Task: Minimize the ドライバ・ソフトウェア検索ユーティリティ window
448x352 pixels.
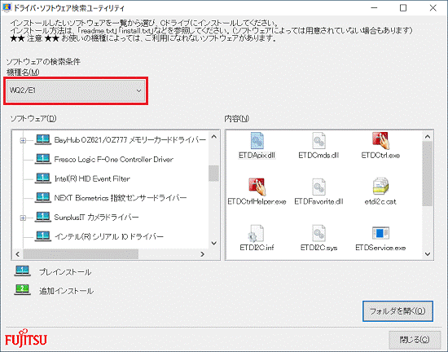Action: point(375,7)
